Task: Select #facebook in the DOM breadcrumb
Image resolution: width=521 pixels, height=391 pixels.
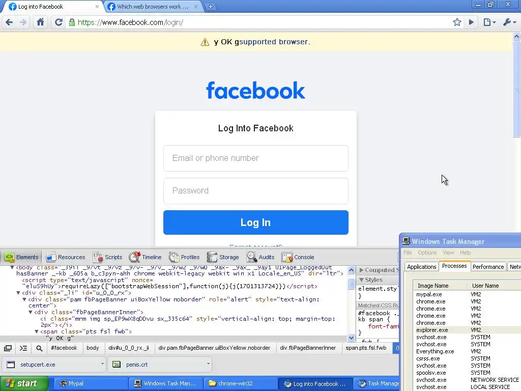Action: [64, 348]
